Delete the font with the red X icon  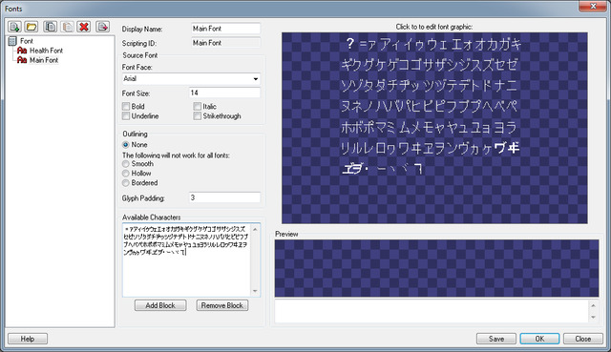[84, 27]
